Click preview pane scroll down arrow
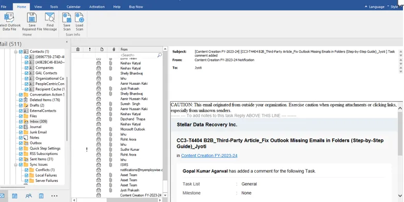Image resolution: width=404 pixels, height=202 pixels. 400,196
